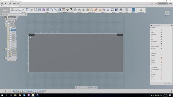Screen dimensions: 173x97
Task: Open the Sketch menu dropdown
Action: point(24,12)
